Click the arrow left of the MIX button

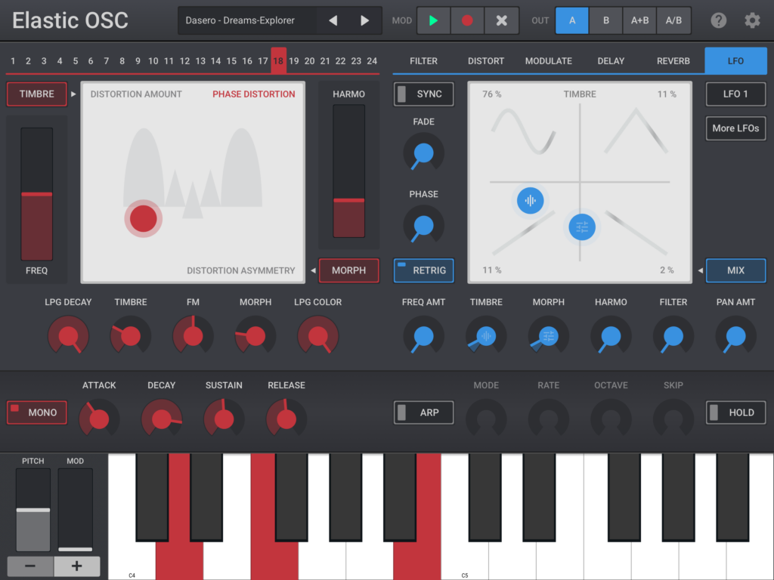click(700, 270)
